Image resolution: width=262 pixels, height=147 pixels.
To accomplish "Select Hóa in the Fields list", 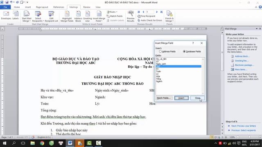I will [x=178, y=76].
